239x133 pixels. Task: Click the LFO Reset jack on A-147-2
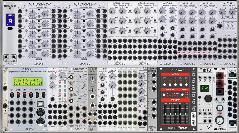(x=71, y=77)
